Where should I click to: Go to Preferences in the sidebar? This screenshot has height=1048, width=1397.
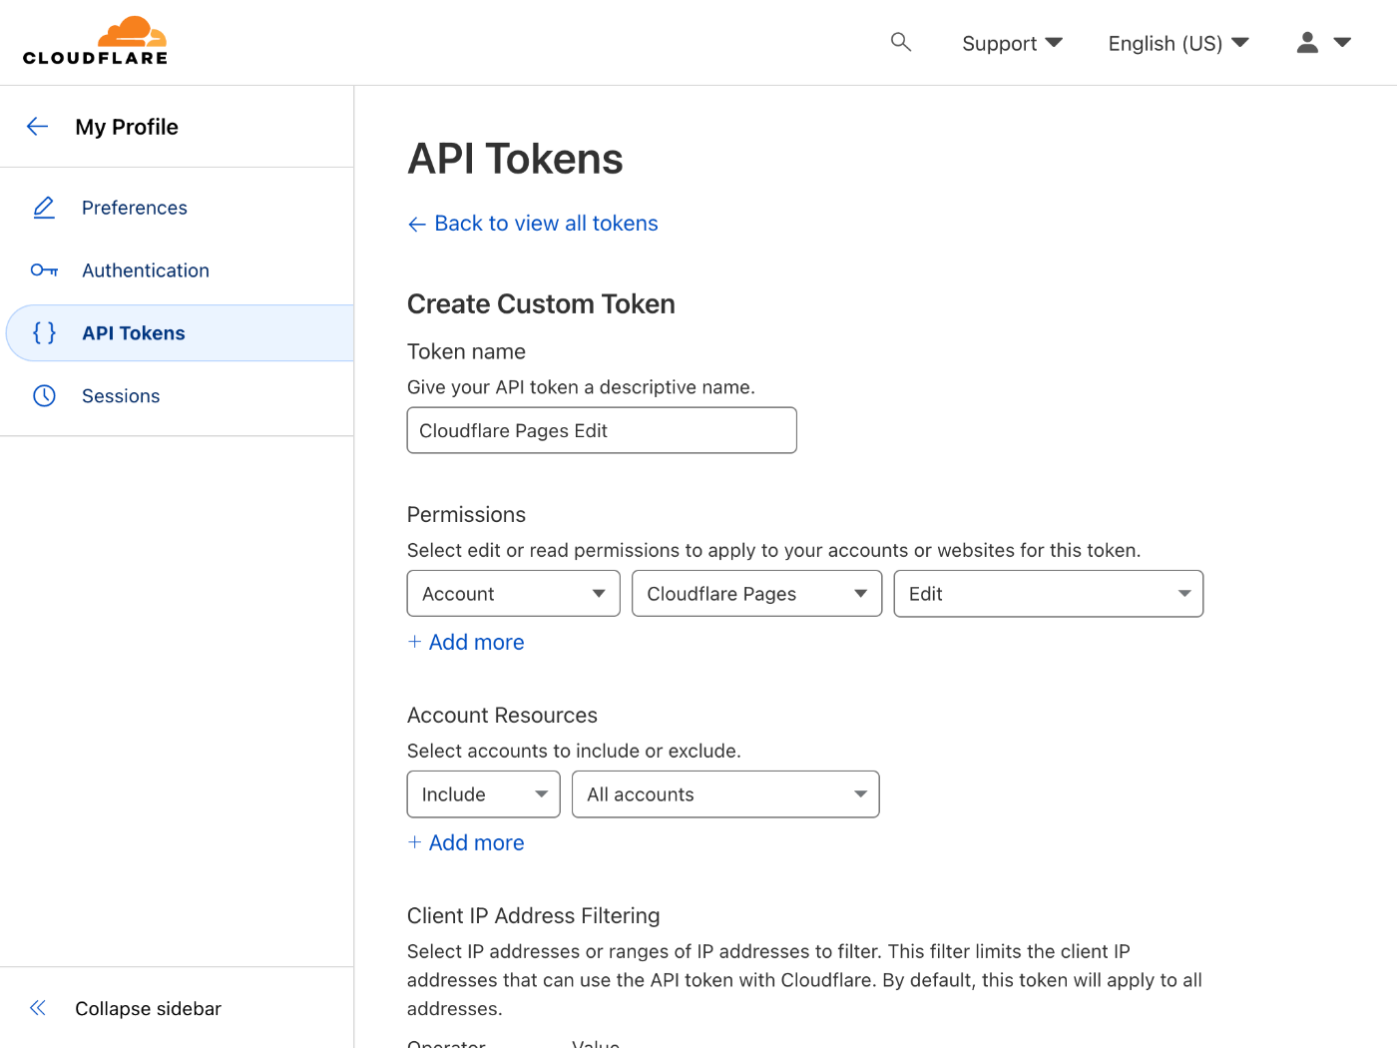coord(135,208)
